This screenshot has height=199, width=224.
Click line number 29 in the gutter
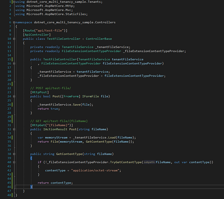tap(9, 117)
